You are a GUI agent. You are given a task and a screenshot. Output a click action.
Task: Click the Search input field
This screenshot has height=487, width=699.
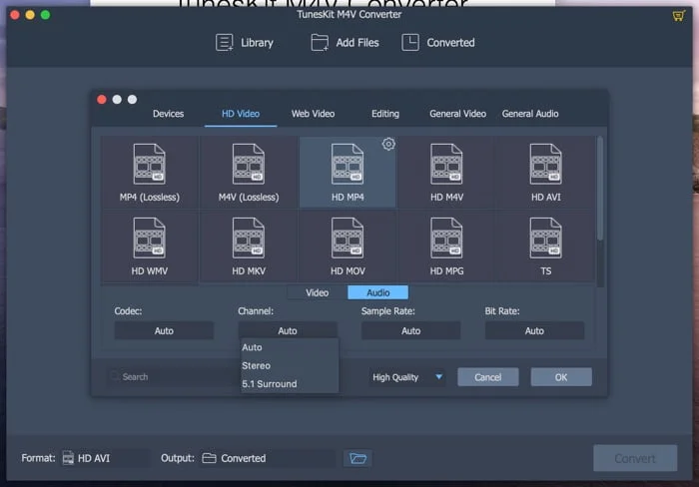(174, 376)
